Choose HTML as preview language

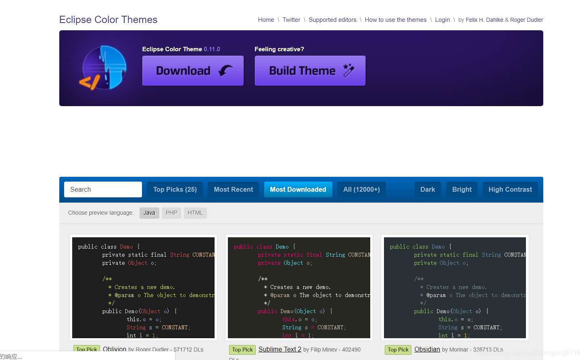(195, 213)
